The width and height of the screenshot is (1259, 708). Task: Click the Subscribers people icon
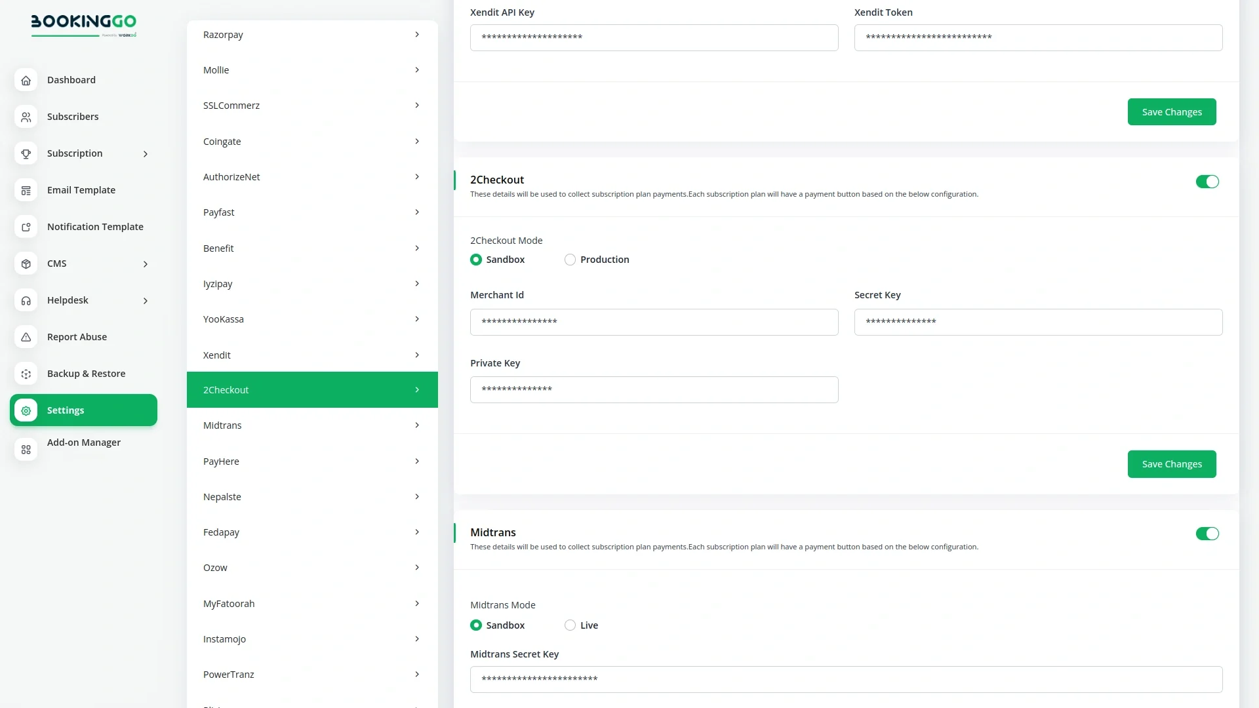pos(26,117)
